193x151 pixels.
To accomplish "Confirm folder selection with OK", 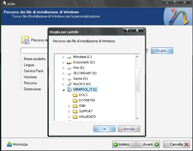I will point(104,129).
